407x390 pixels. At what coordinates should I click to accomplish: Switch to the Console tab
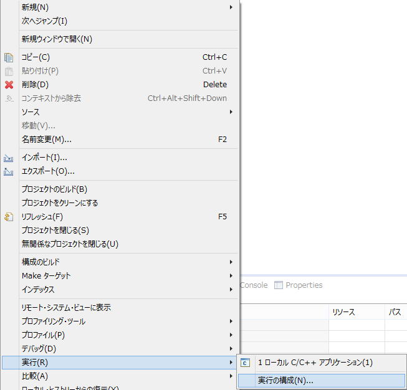254,285
